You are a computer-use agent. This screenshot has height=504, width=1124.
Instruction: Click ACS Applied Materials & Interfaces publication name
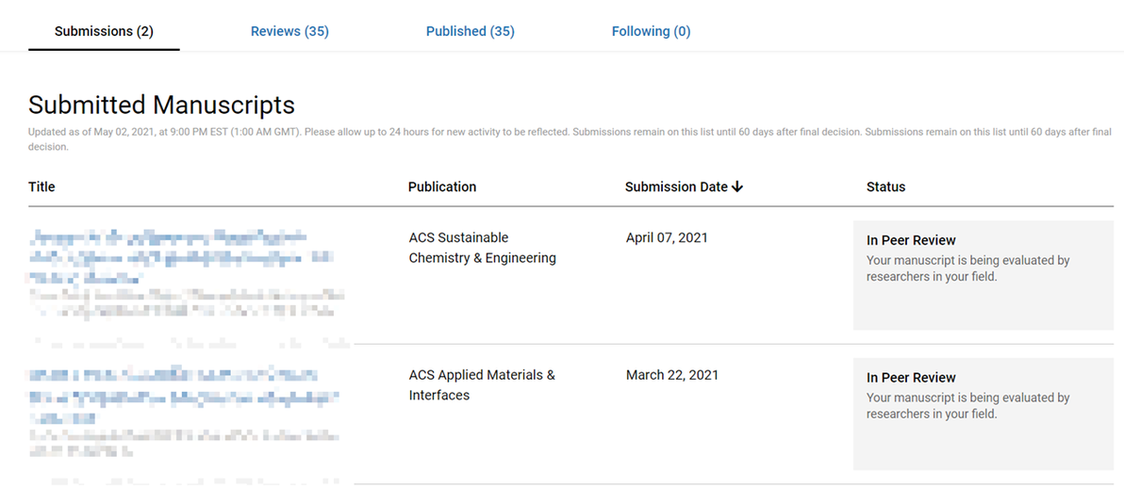(482, 385)
